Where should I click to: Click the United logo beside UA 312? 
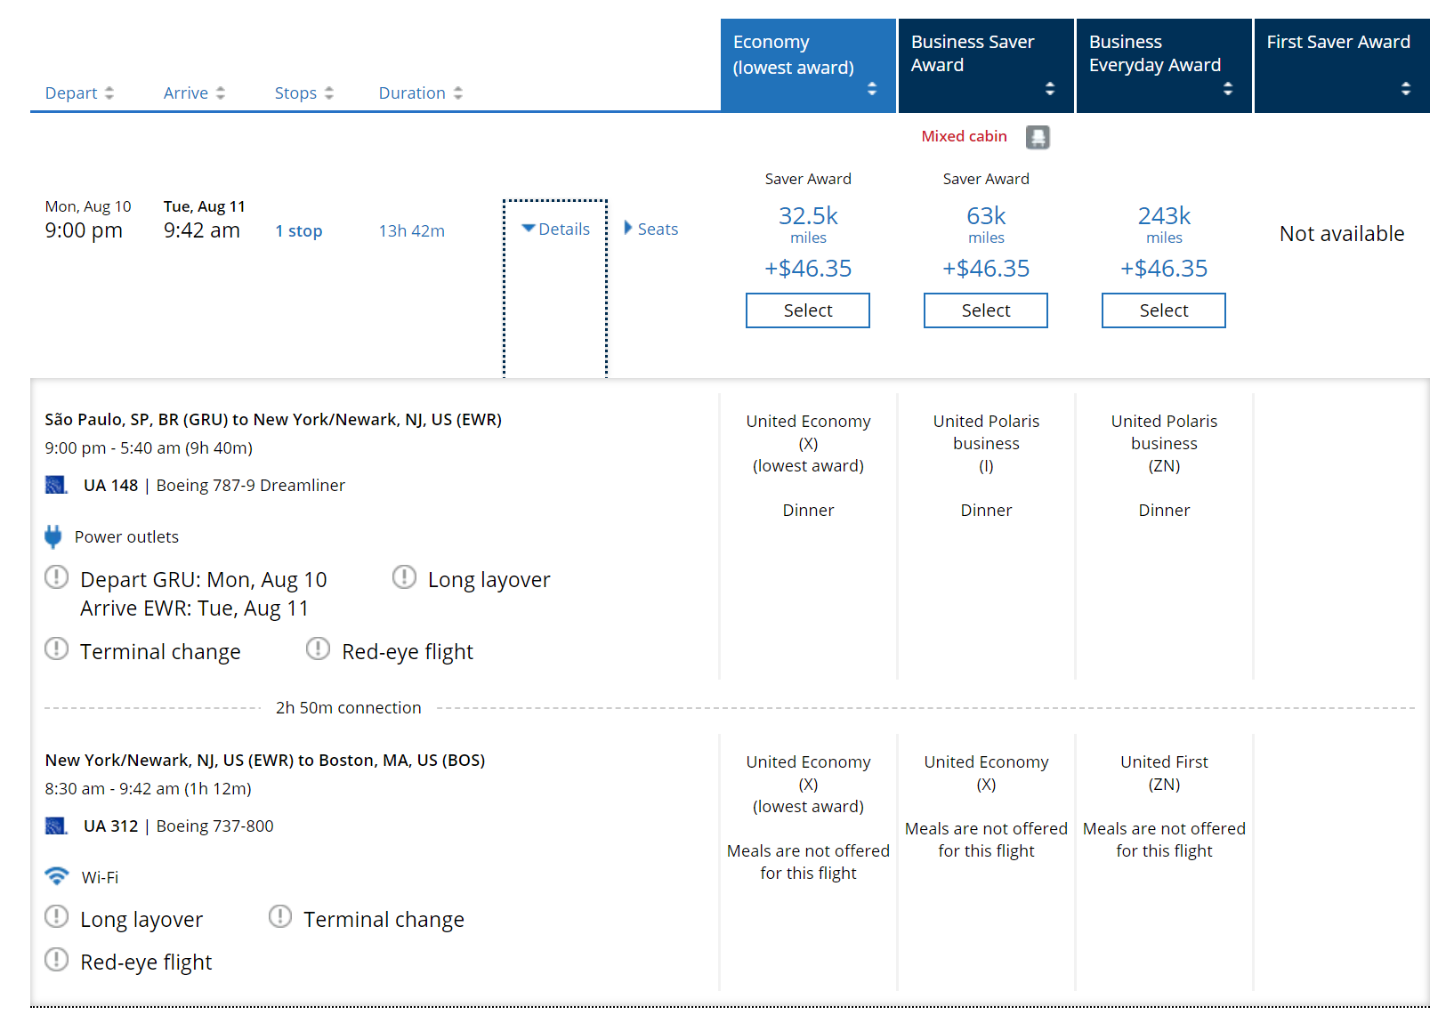[x=56, y=826]
